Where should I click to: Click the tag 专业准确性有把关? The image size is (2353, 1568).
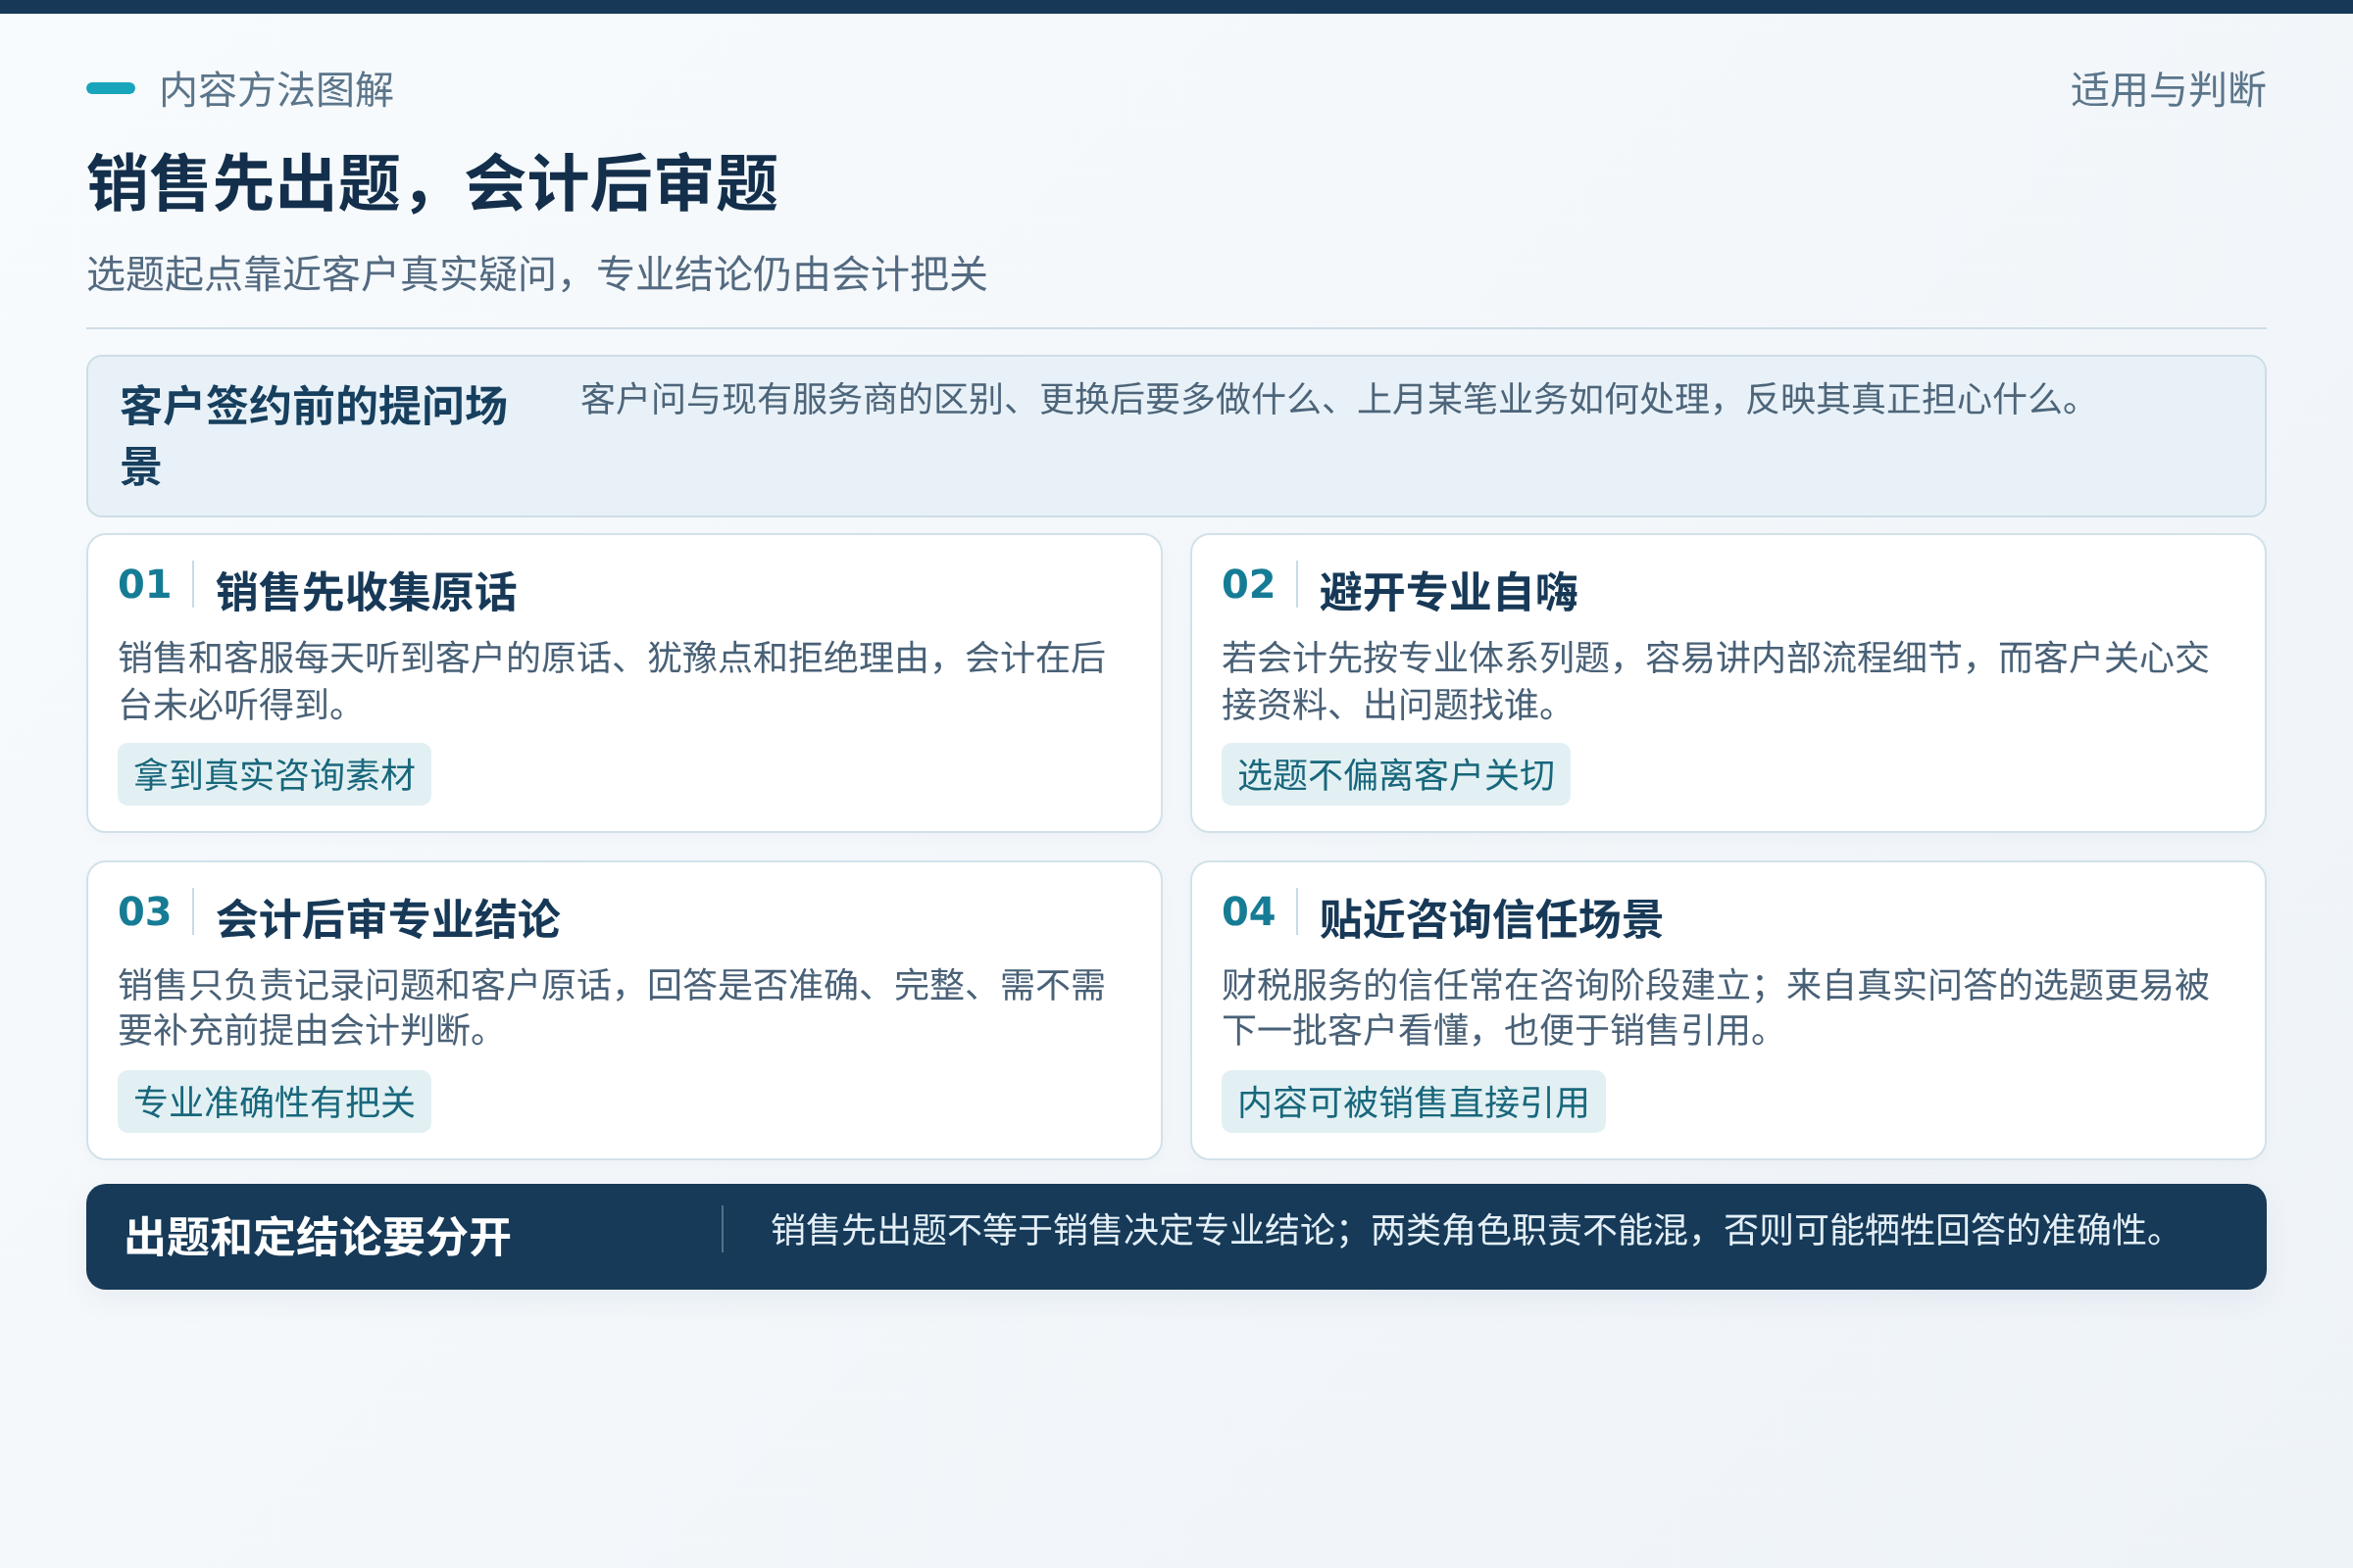coord(275,1102)
